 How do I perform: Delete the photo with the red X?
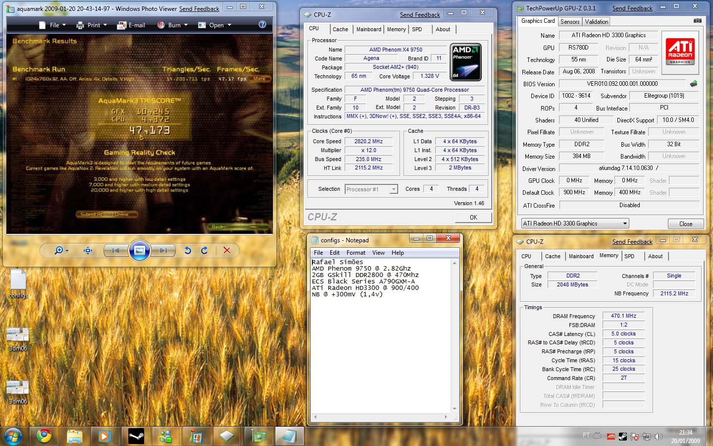pos(227,251)
